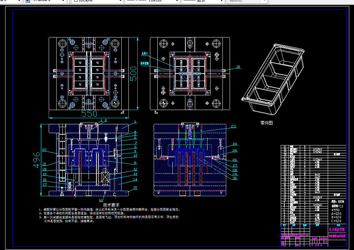Select the 4550 mold base text
Screen dimensions: 354x250
[x=335, y=210]
